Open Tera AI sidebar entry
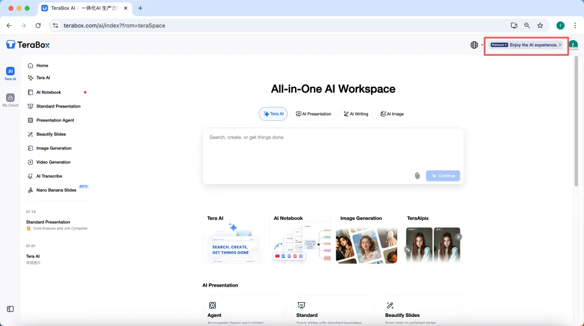Image resolution: width=584 pixels, height=326 pixels. click(x=43, y=78)
